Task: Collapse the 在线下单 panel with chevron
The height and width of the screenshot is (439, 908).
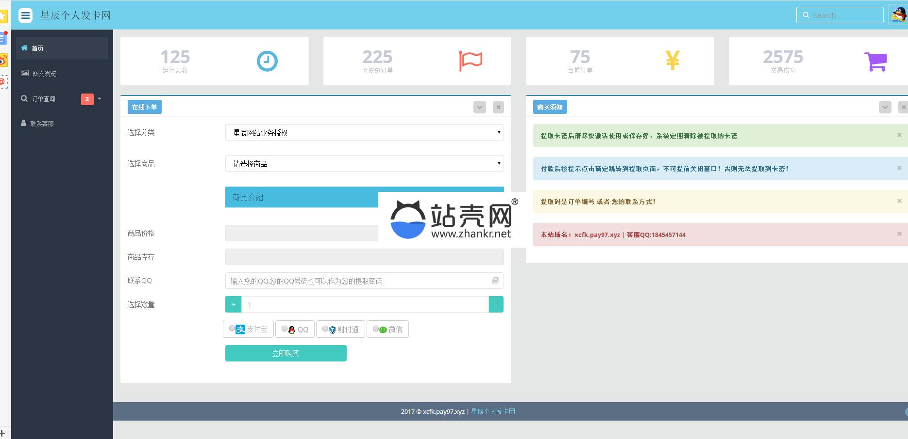Action: pyautogui.click(x=479, y=107)
